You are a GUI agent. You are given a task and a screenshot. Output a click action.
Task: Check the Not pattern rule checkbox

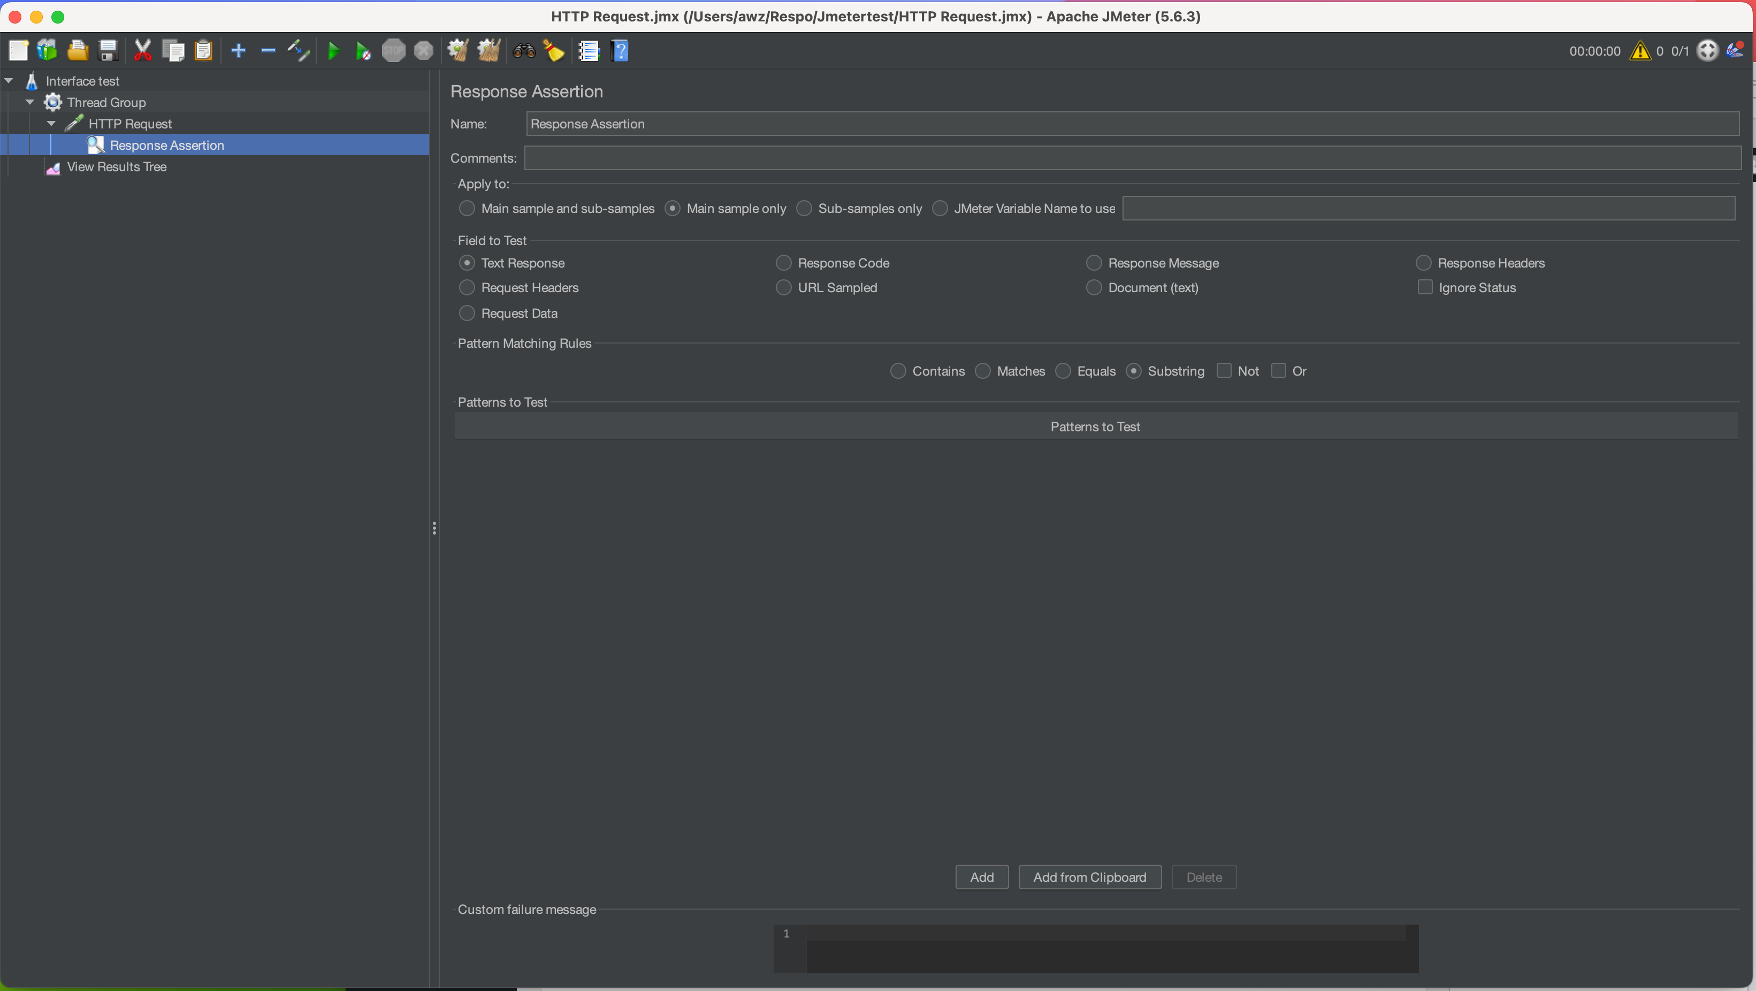click(x=1224, y=370)
